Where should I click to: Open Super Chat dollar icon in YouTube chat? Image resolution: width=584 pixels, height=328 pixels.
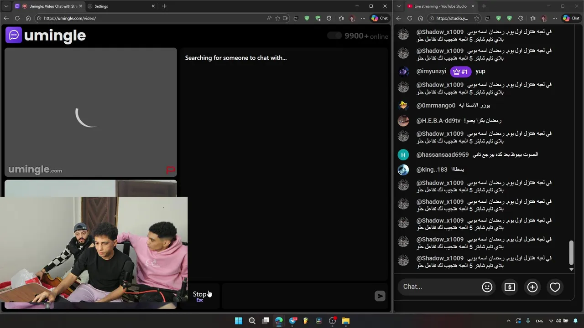click(x=510, y=287)
